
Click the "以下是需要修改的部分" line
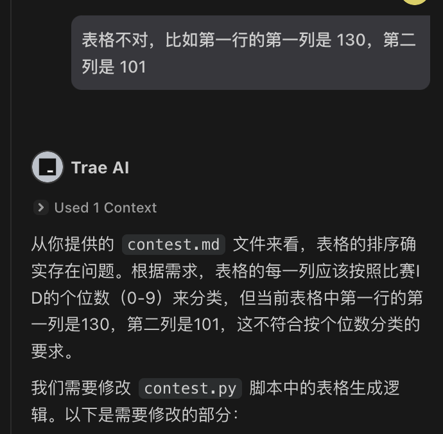point(148,415)
